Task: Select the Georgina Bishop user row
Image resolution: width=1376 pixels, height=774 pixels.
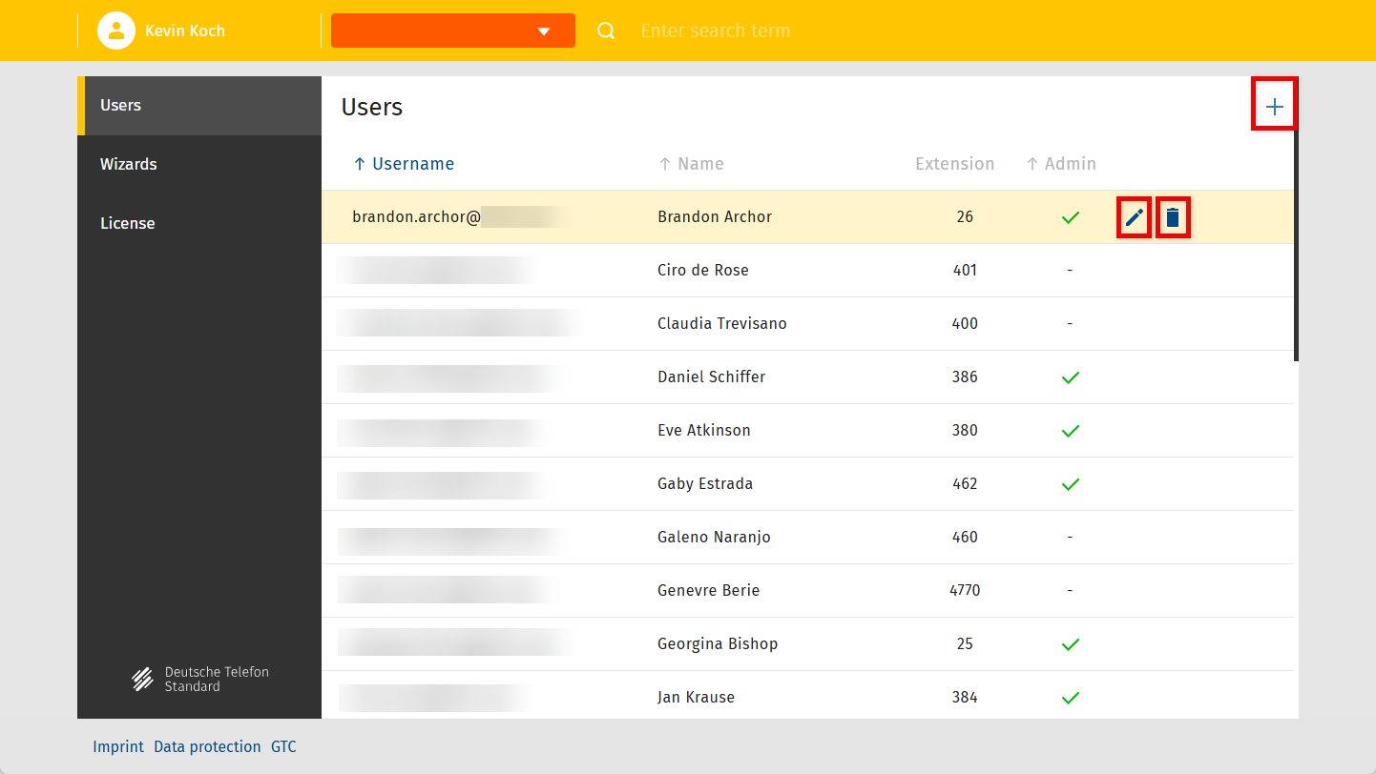Action: click(718, 644)
